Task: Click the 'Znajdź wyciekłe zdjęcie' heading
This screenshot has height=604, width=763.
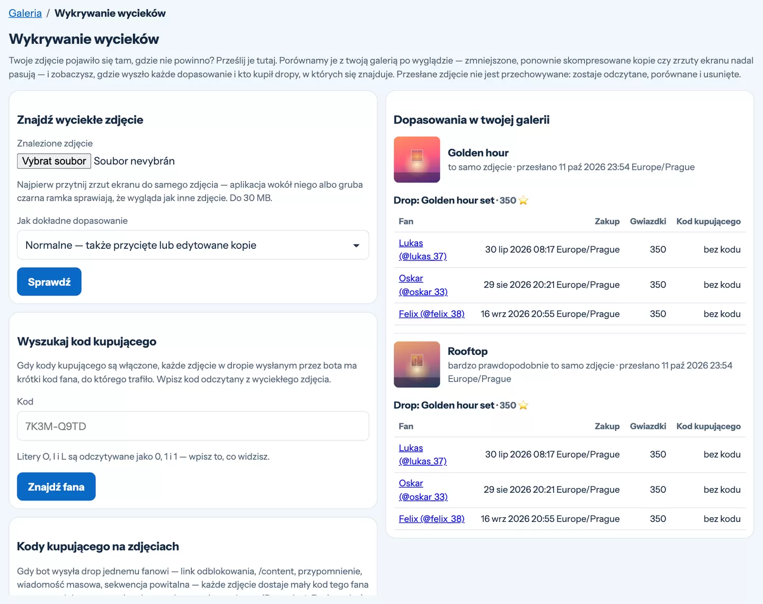Action: (80, 120)
